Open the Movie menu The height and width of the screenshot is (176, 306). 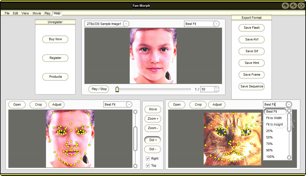(x=37, y=13)
